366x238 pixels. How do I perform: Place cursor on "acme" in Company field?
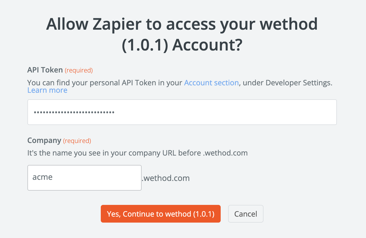pos(43,177)
